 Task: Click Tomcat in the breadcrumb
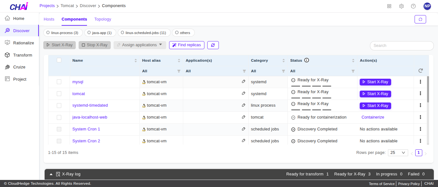pos(67,6)
